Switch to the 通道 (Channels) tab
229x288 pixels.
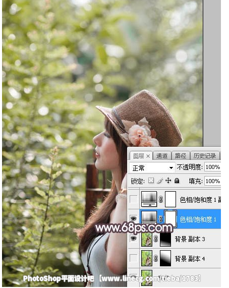[x=162, y=156]
